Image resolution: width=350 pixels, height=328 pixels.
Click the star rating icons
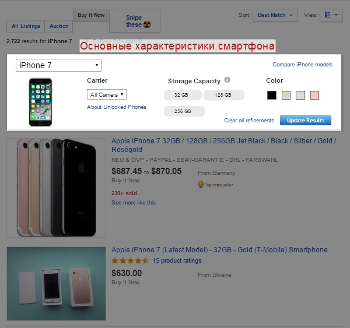(x=129, y=261)
